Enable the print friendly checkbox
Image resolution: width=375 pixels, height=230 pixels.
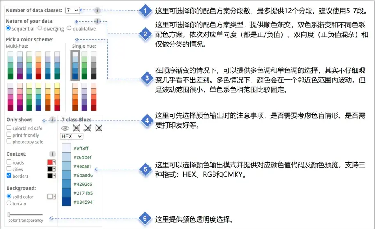point(9,134)
